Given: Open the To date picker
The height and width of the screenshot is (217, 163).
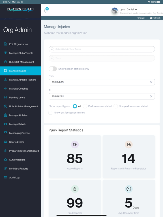Looking at the screenshot, I should point(102,96).
